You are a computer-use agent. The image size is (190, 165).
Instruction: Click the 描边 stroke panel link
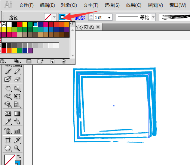click(80, 18)
